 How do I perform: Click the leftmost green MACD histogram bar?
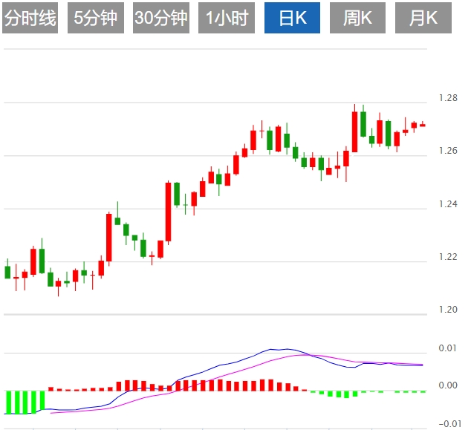[x=9, y=403]
